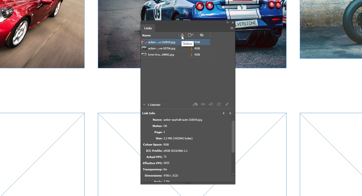Sort links by Colour Space palette icon
The image size is (362, 196).
202,35
